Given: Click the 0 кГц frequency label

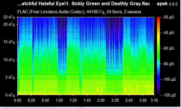Looking at the screenshot, I should coord(10,95).
